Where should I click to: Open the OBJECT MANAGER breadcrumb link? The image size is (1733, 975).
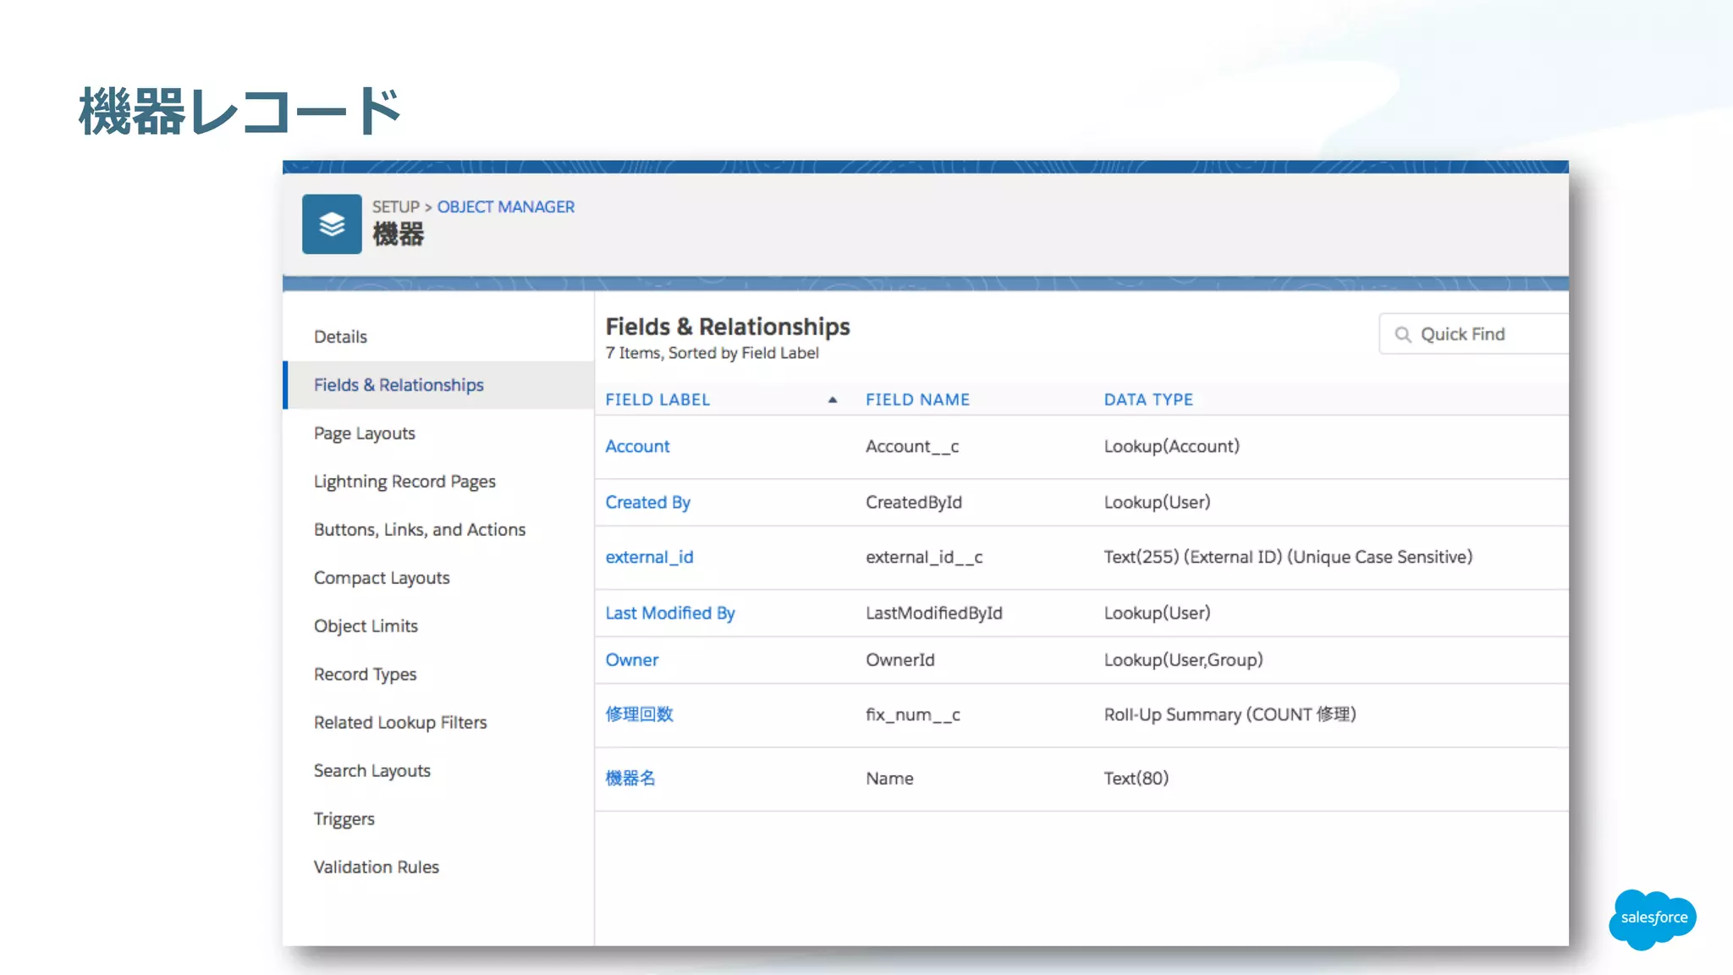[x=505, y=207]
